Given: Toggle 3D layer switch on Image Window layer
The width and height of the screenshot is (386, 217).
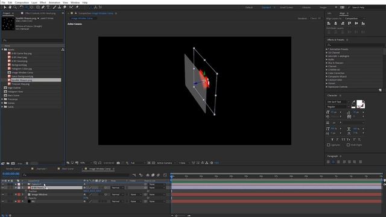Looking at the screenshot, I should pos(106,195).
